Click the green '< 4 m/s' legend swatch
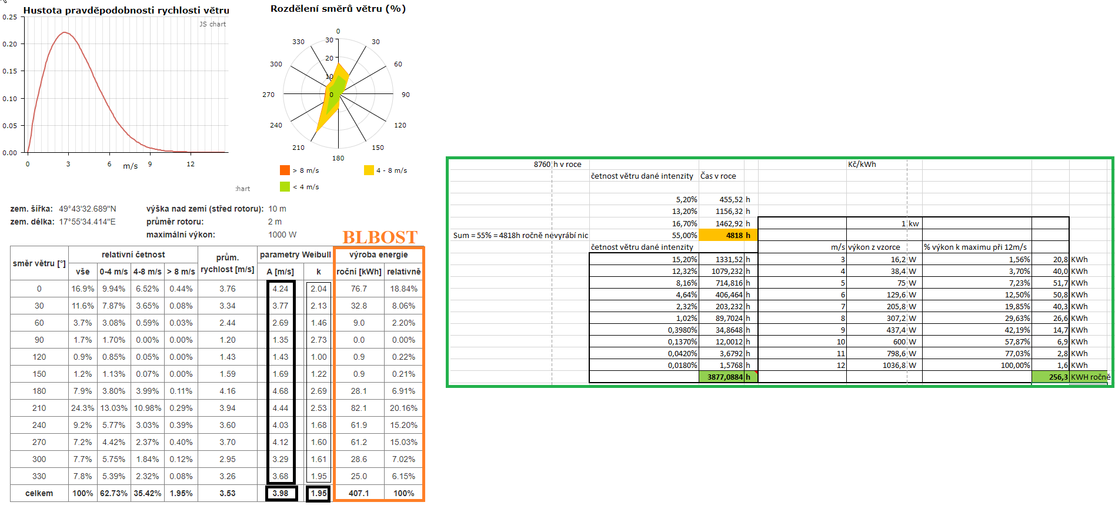The height and width of the screenshot is (509, 1115). pyautogui.click(x=285, y=187)
